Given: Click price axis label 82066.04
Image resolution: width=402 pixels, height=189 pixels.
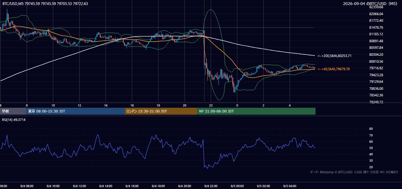Looking at the screenshot, I should (x=376, y=14).
